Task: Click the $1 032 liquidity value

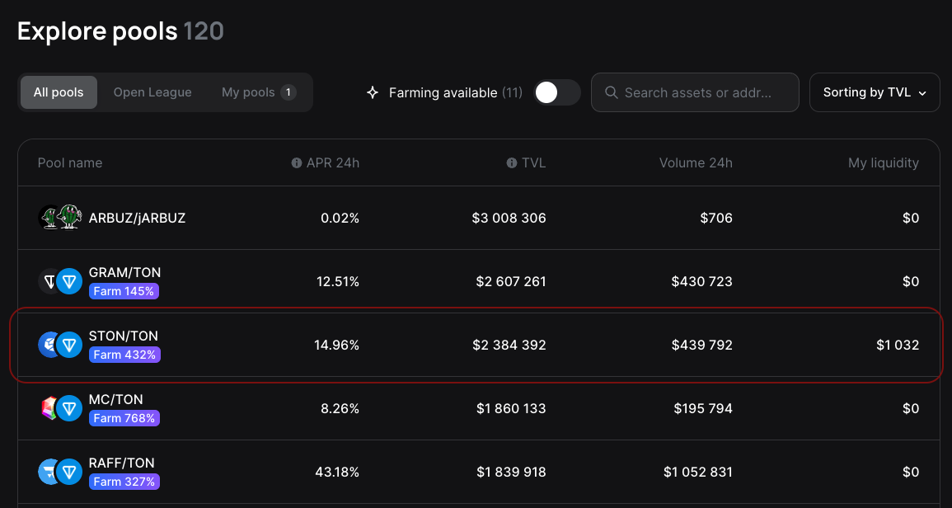Action: pyautogui.click(x=898, y=346)
